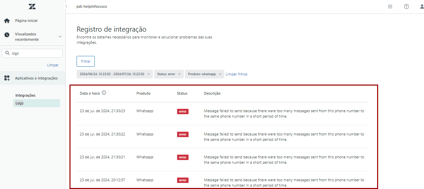Click the sidebar search field containing logs
This screenshot has width=424, height=189.
coord(35,53)
